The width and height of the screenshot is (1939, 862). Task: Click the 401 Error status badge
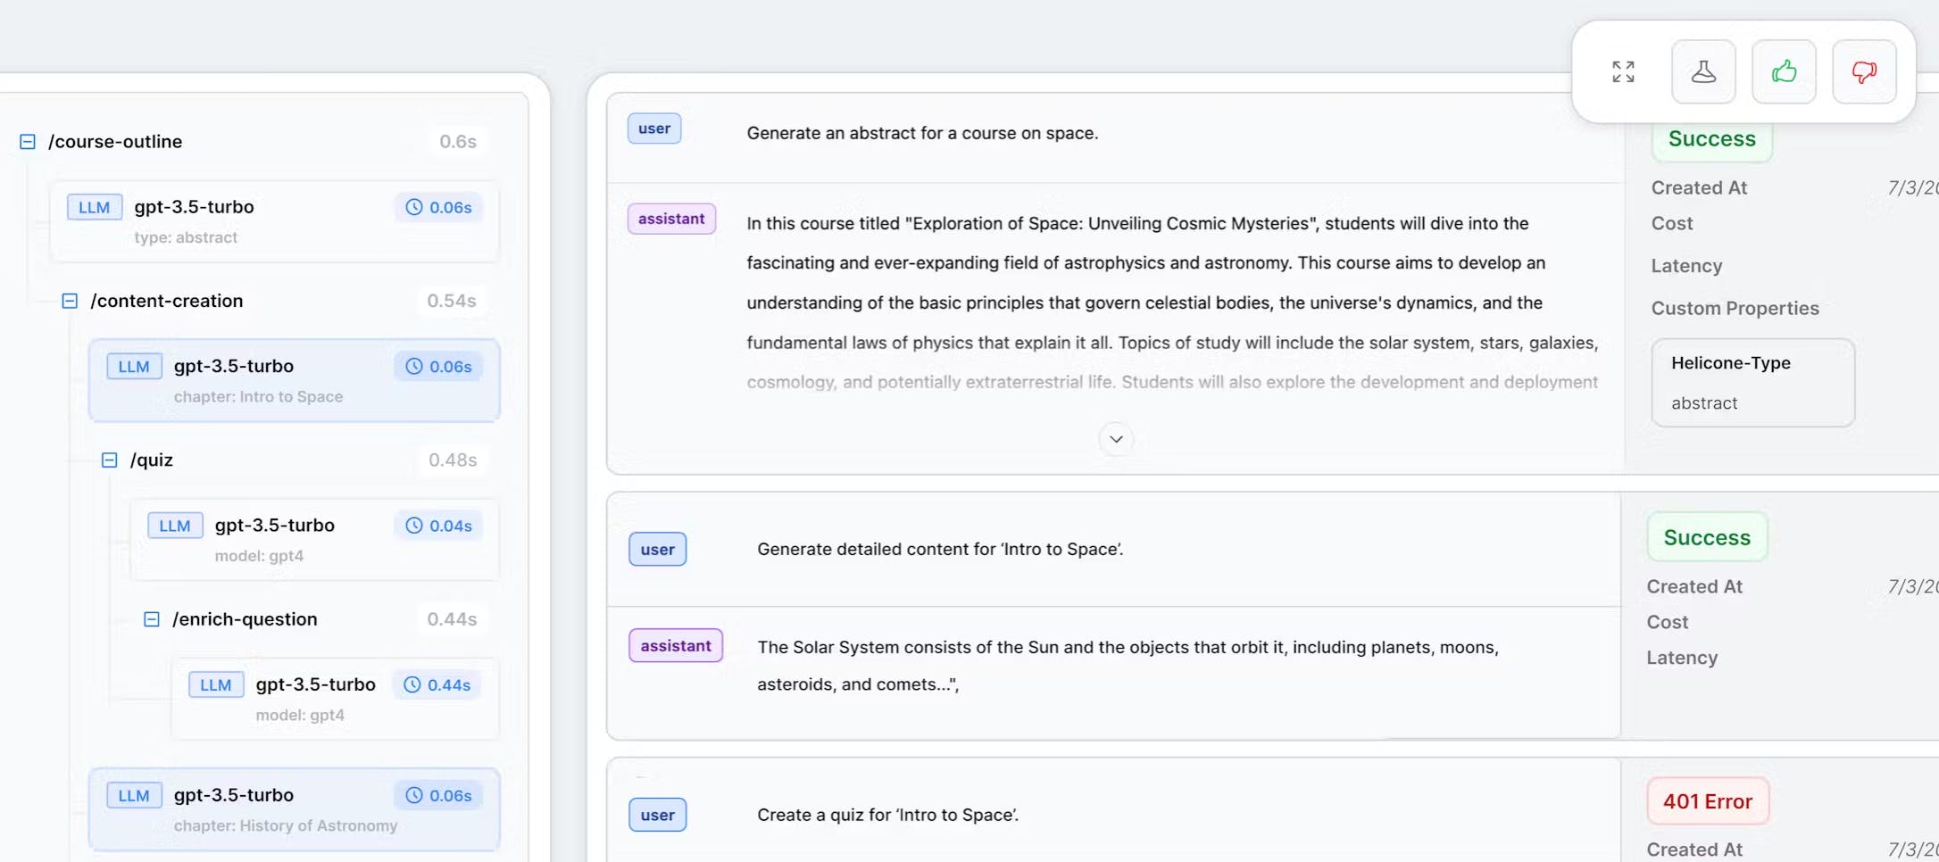(1707, 801)
